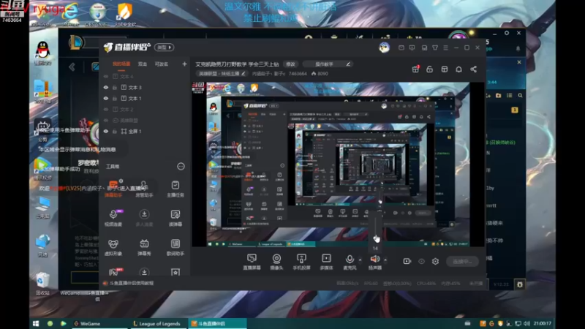Switch to League of Legends in the taskbar
Image resolution: width=585 pixels, height=329 pixels.
157,324
